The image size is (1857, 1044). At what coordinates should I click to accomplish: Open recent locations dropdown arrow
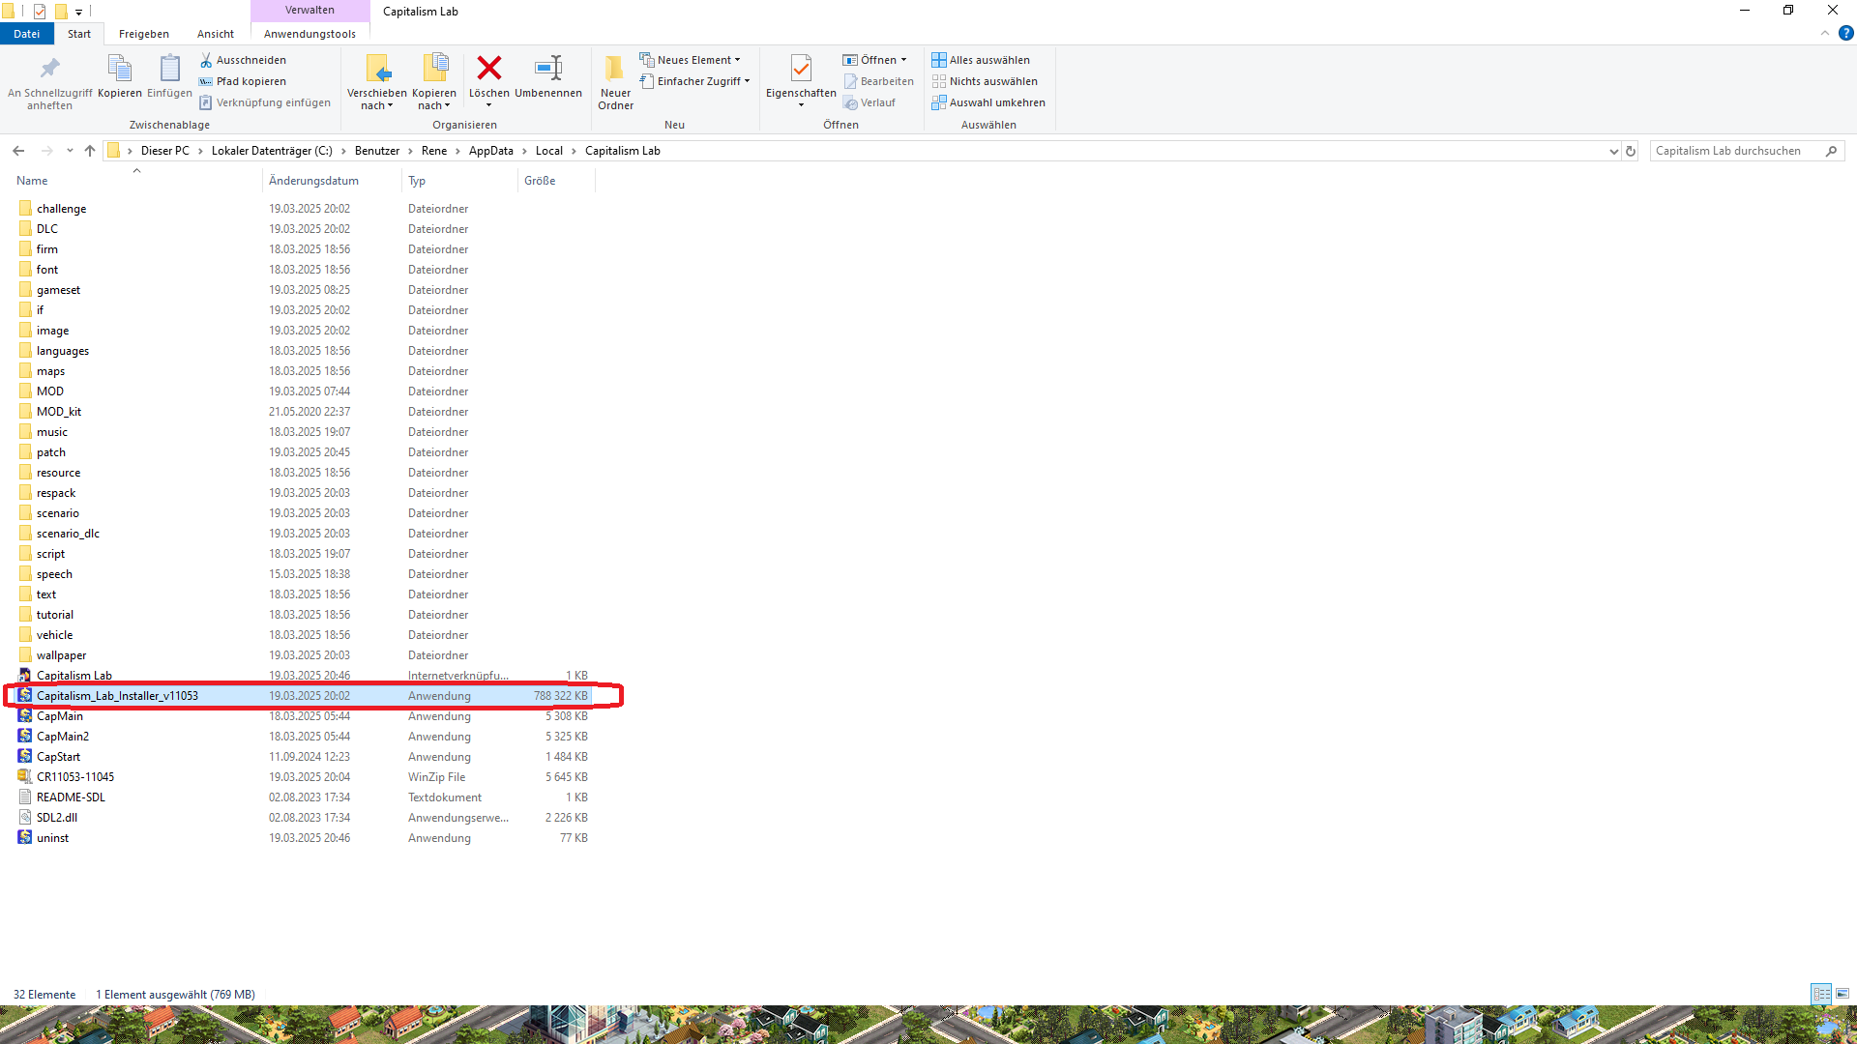(x=70, y=151)
